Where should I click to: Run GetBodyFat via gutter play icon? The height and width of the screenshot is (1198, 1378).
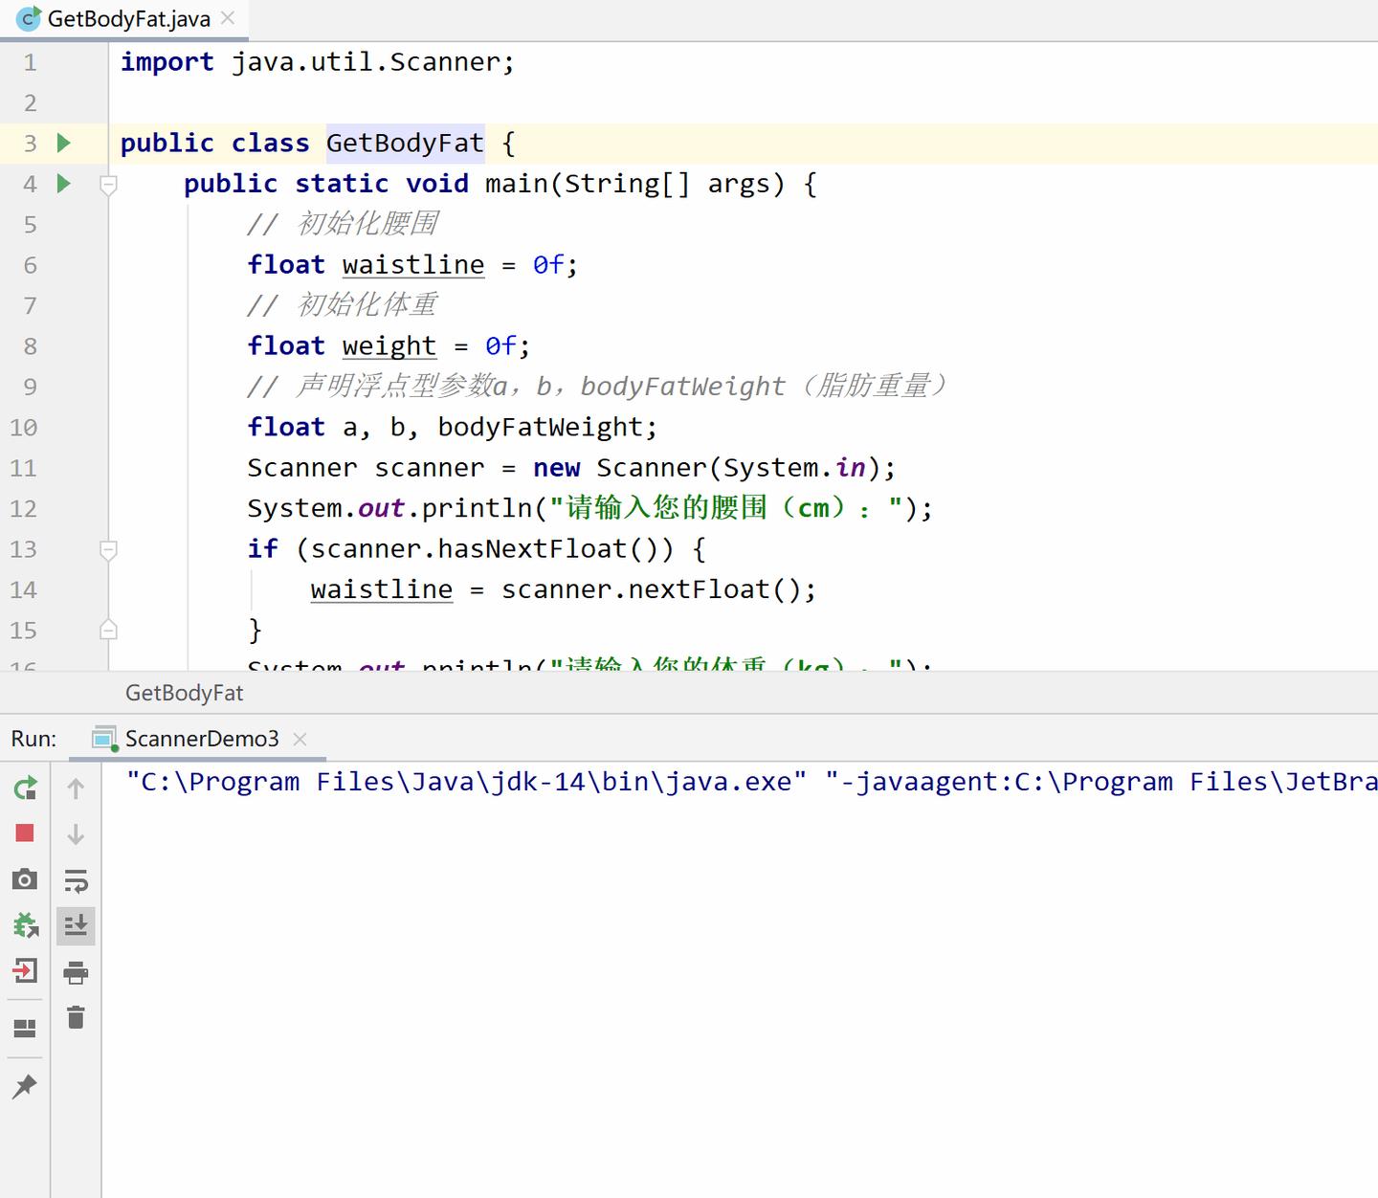[63, 143]
